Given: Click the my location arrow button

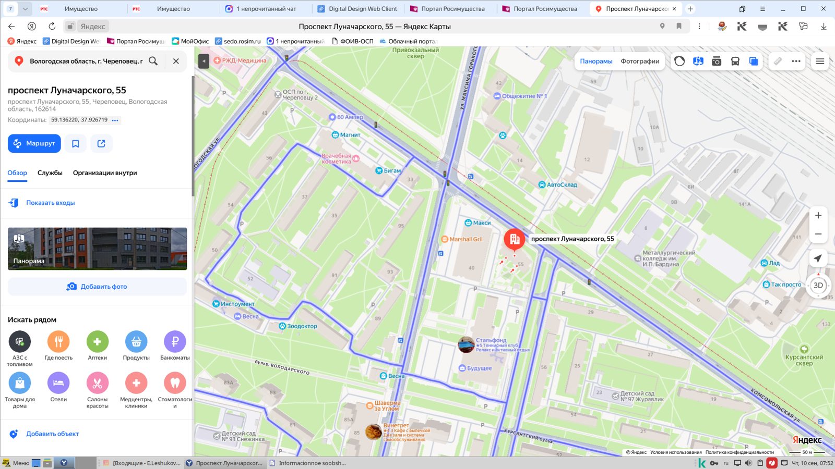Looking at the screenshot, I should tap(818, 258).
